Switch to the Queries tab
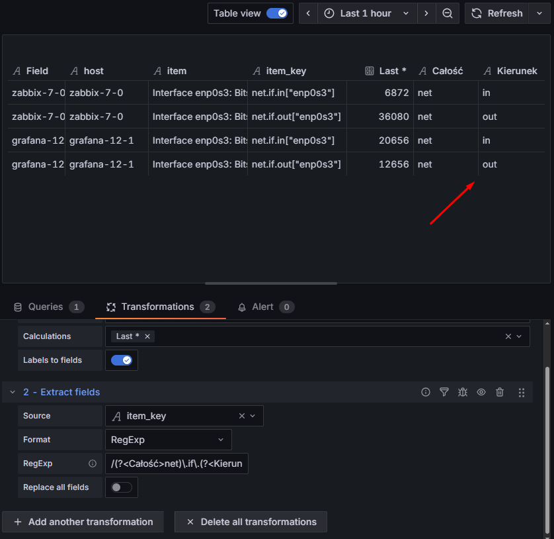 [49, 307]
